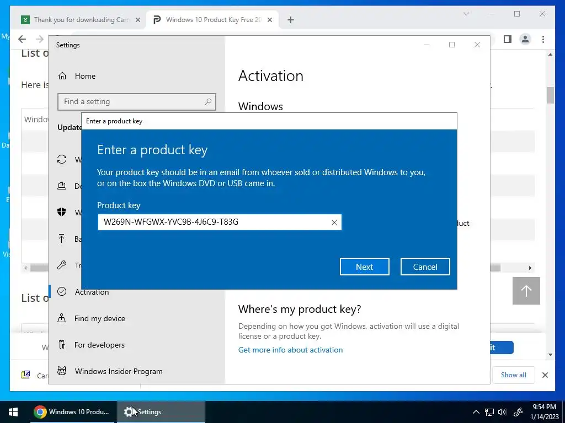Open a new Chrome tab
Screen dimensions: 565x423
[291, 20]
